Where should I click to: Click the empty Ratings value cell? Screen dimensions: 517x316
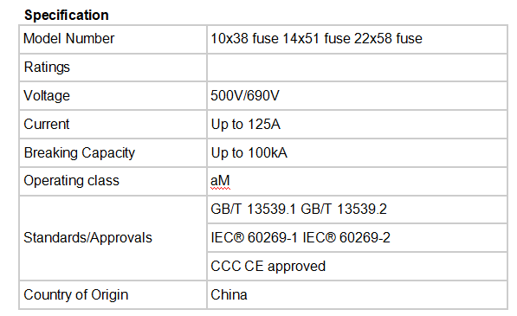pyautogui.click(x=357, y=68)
